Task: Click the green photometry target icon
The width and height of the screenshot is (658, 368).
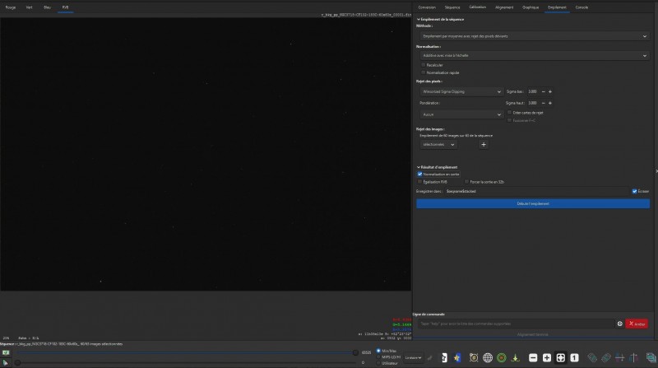Action: pos(502,357)
